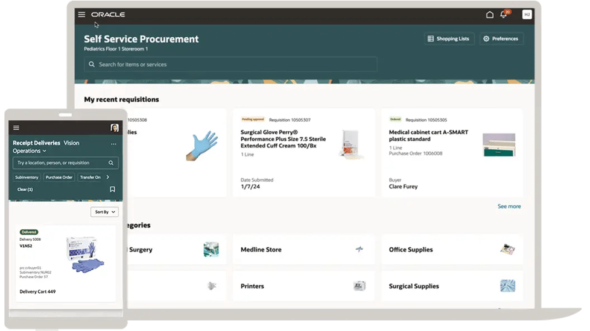Select the Transfer Or filter chip

[x=90, y=177]
